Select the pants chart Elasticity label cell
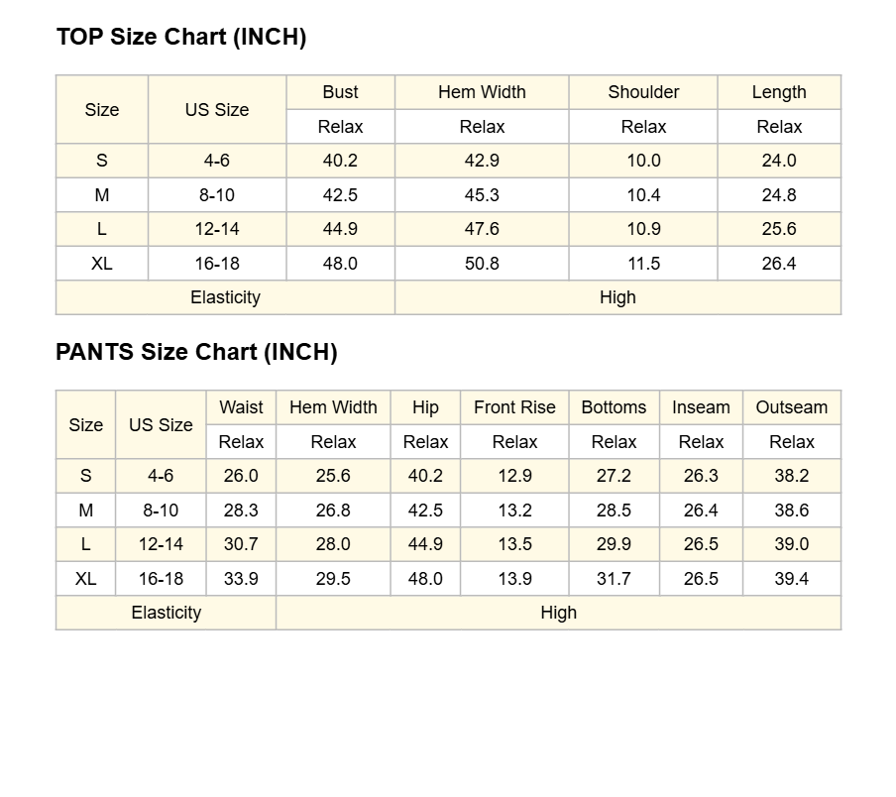 pos(167,613)
